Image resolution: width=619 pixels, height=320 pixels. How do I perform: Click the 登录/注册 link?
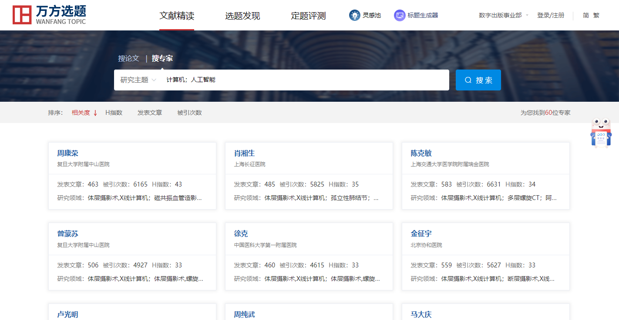[x=551, y=15]
